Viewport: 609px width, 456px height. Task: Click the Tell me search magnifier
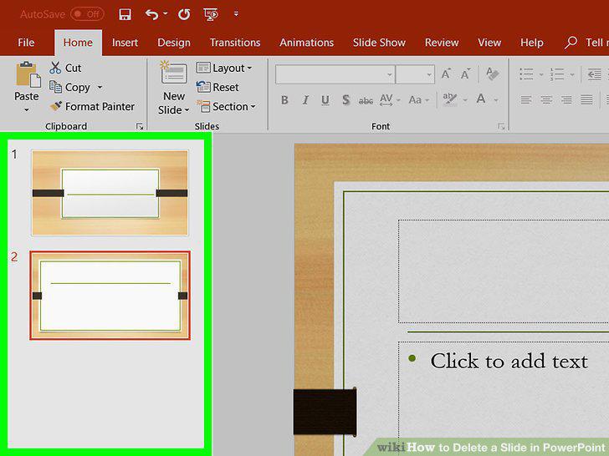(571, 43)
